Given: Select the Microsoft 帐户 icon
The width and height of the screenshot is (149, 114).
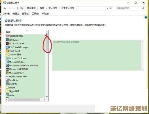Looking at the screenshot, I should (7, 73).
